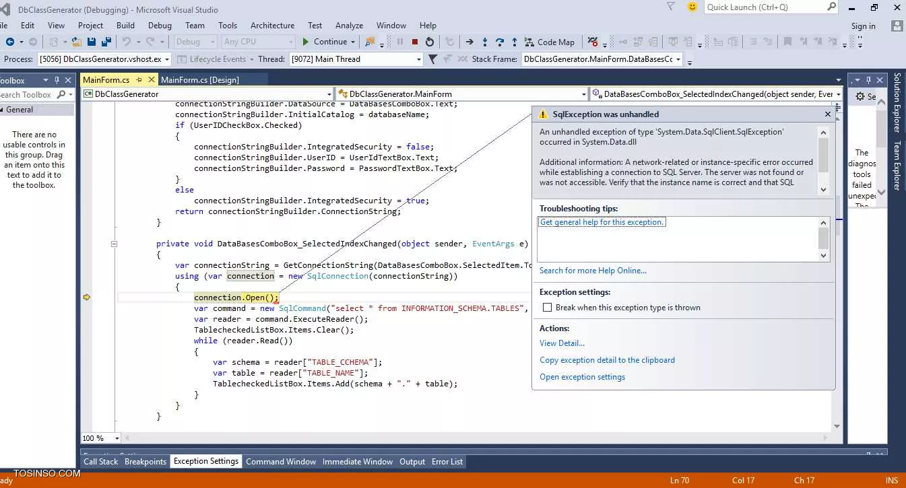Click the Step Out icon
The image size is (906, 488).
(x=515, y=42)
